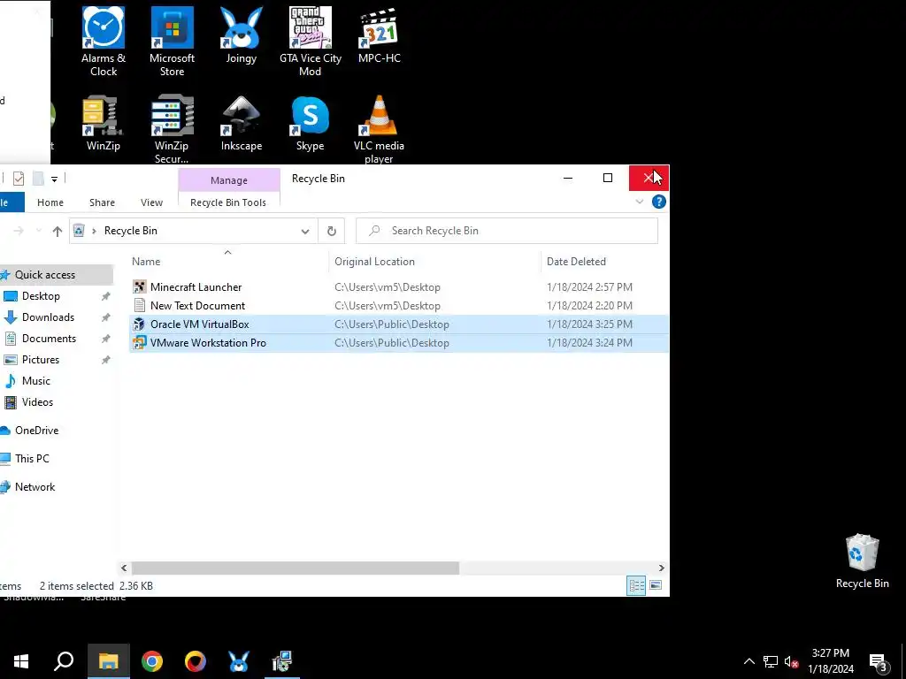
Task: Open Videos in the navigation pane
Action: tap(37, 402)
